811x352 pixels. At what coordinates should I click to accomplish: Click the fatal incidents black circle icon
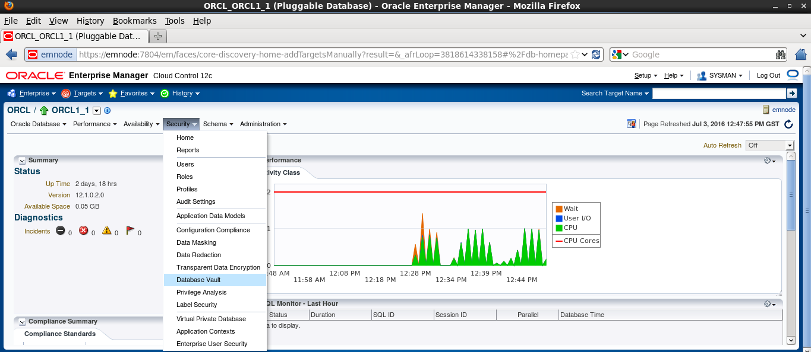61,231
